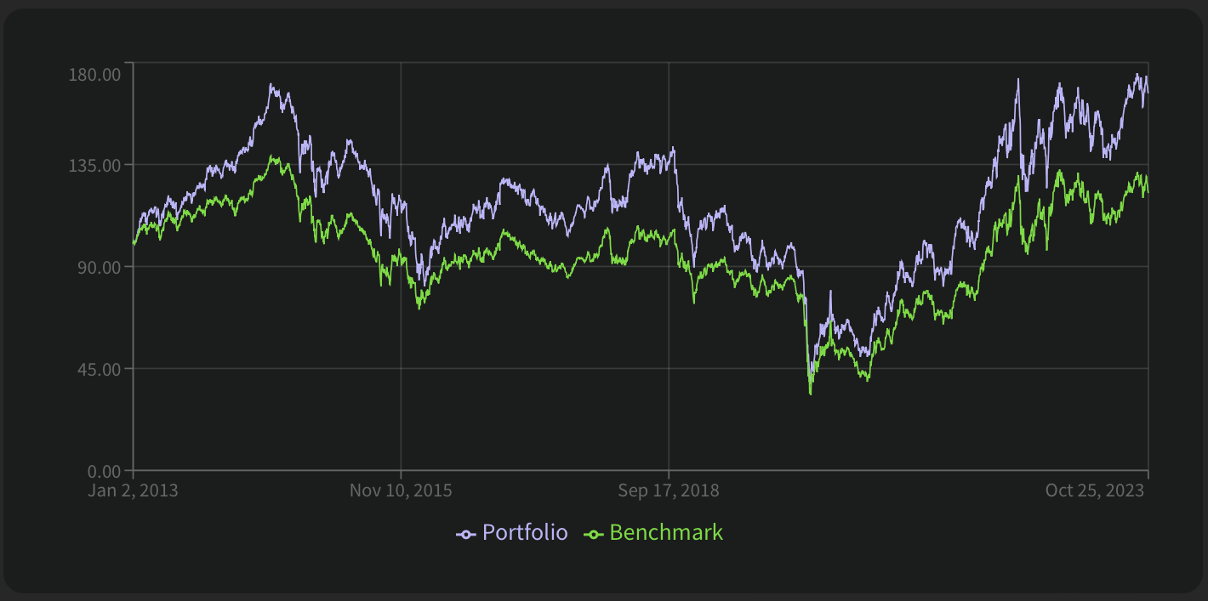1208x601 pixels.
Task: Click the Benchmark line's final point at right edge
Action: tap(1148, 194)
